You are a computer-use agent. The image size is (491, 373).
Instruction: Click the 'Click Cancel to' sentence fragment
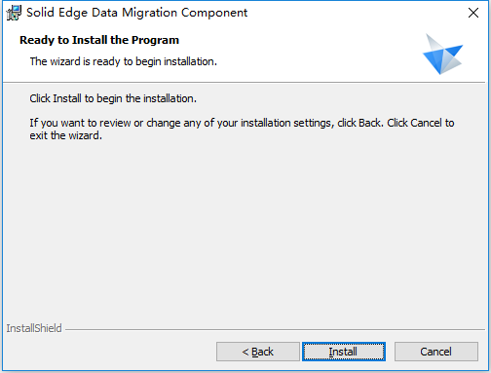pos(421,123)
